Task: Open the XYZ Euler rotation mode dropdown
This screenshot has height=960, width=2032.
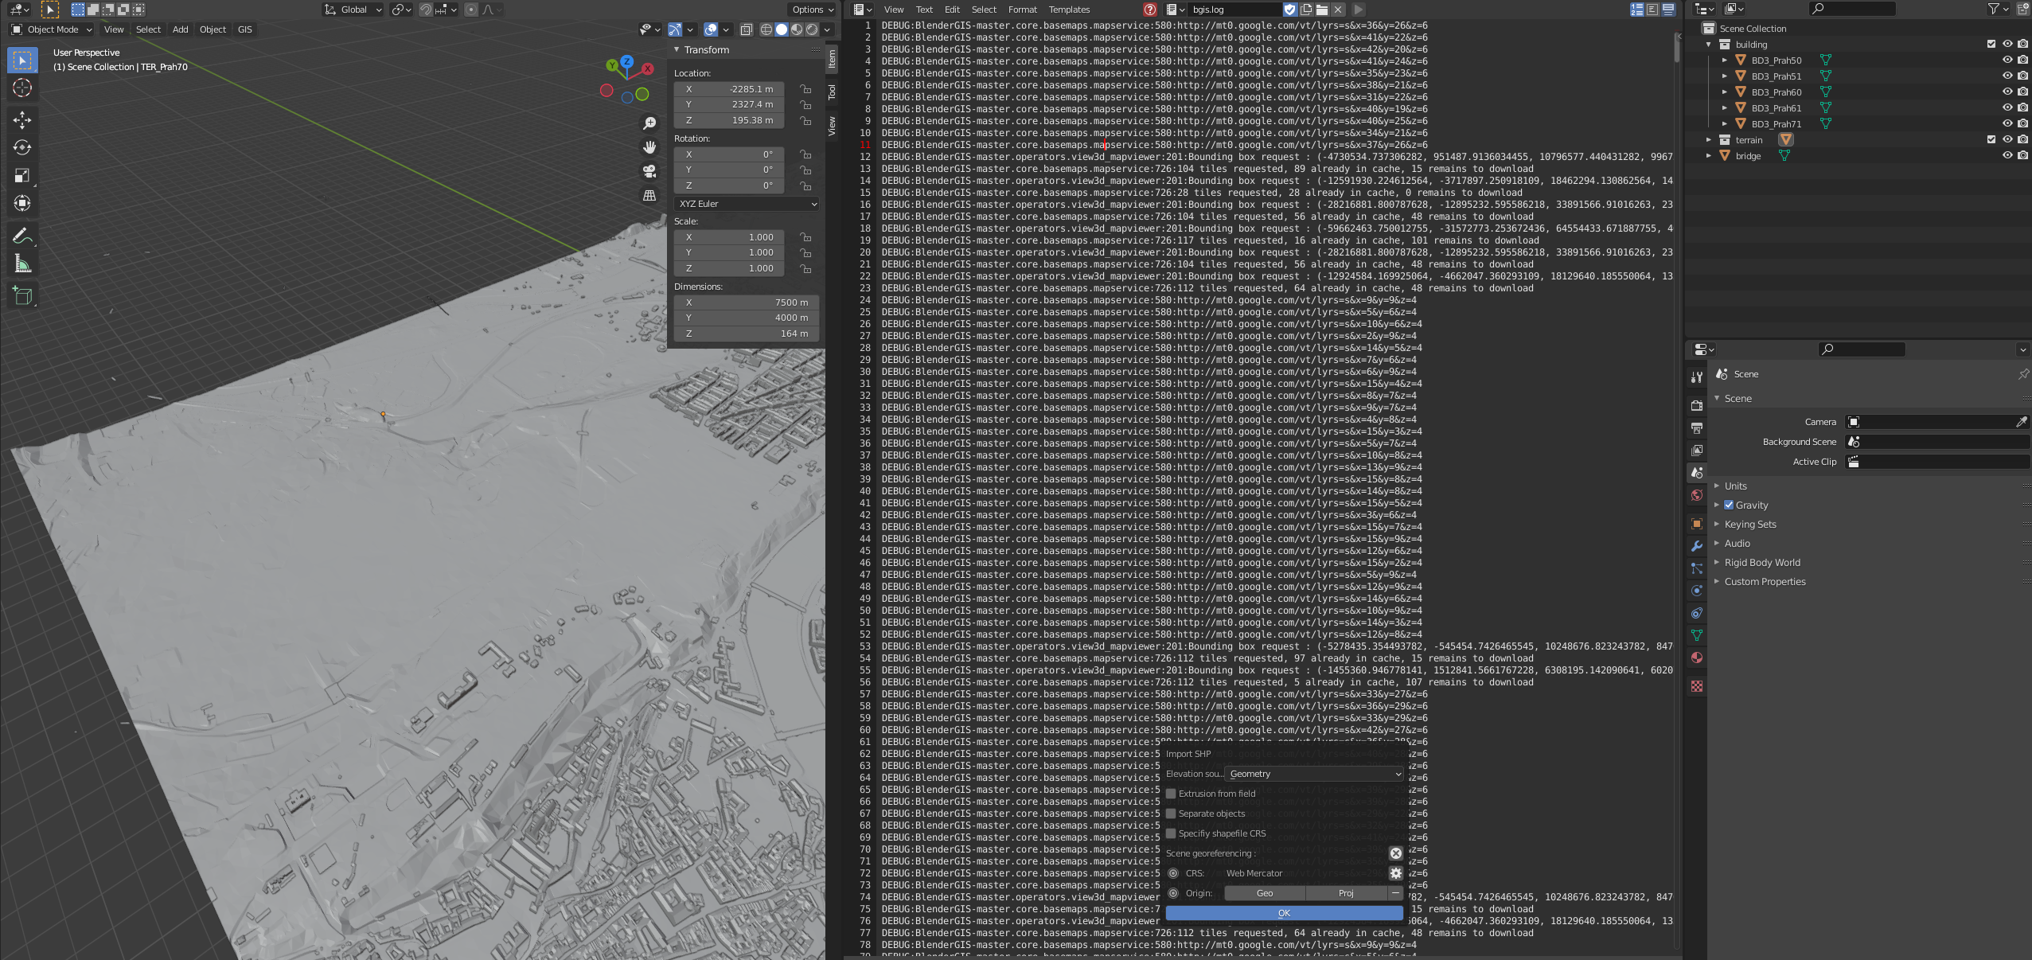Action: coord(747,204)
